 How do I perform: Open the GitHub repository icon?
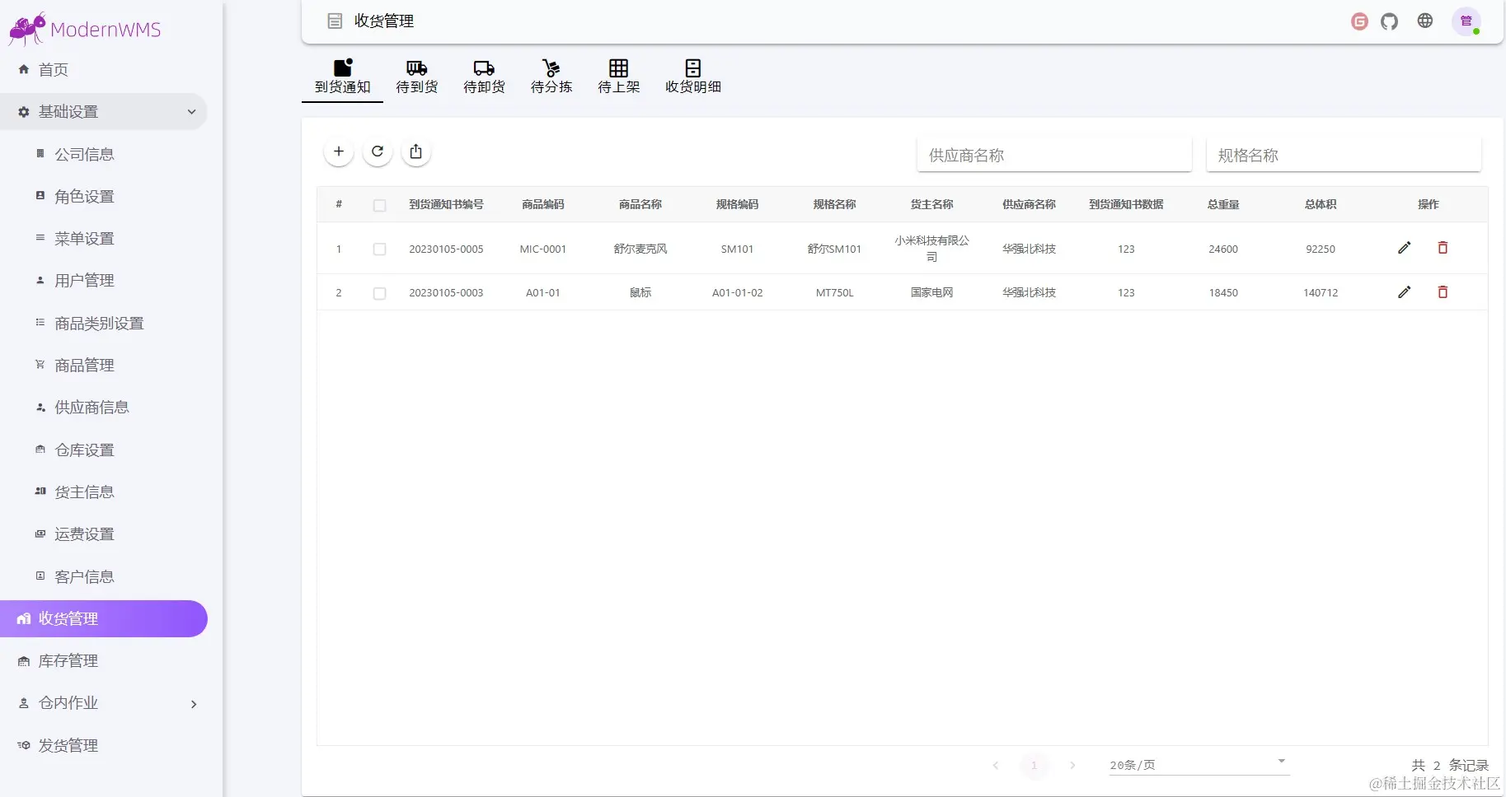point(1390,21)
